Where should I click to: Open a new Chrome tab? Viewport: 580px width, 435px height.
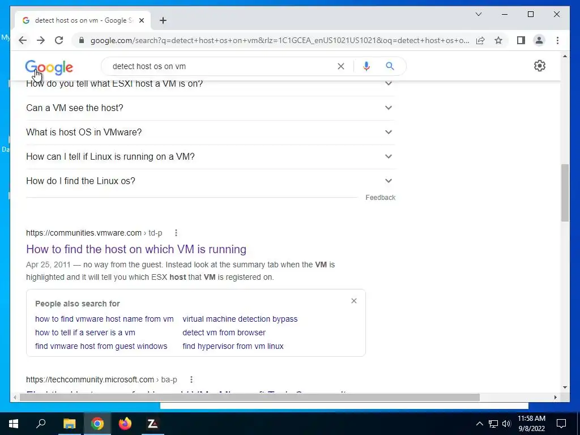(x=163, y=20)
